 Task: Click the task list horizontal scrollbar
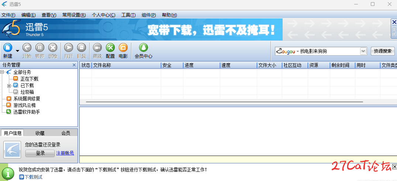[224, 102]
